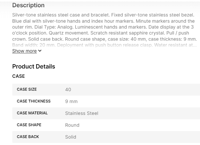This screenshot has width=200, height=145.
Task: Select the CASE section subheading
Action: pyautogui.click(x=19, y=76)
